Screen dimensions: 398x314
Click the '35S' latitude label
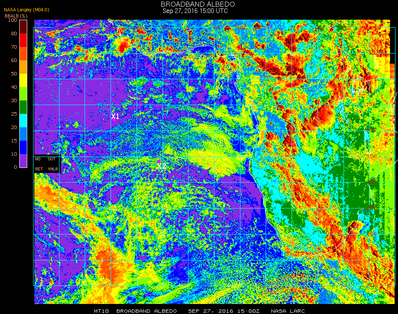click(x=372, y=260)
